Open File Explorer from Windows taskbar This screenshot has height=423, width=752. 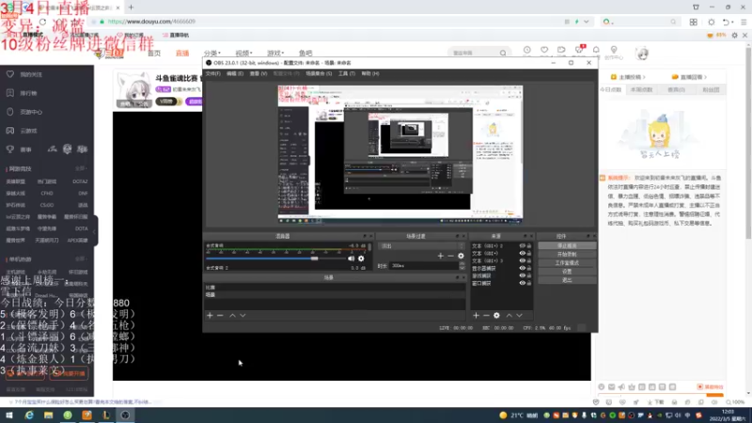[x=48, y=415]
